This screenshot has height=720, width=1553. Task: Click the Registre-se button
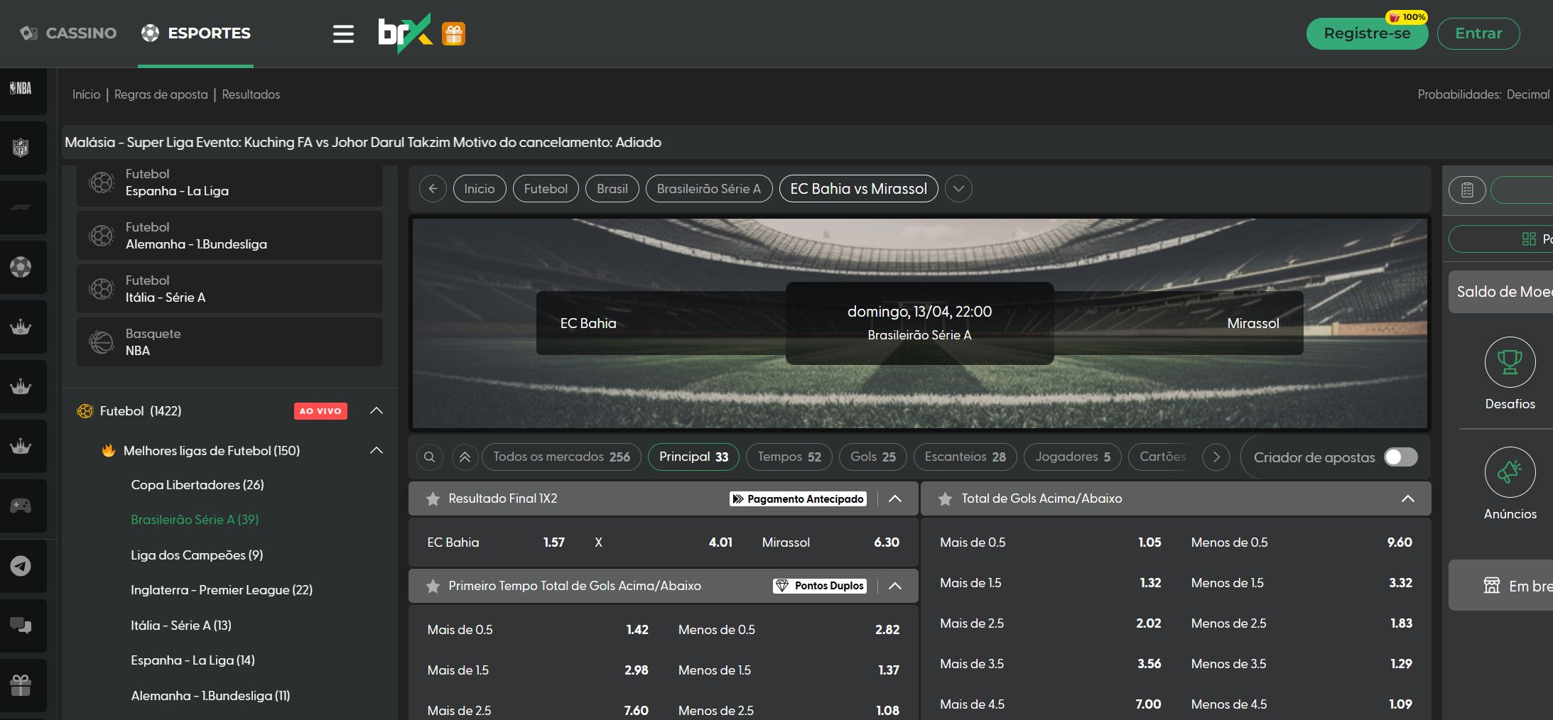tap(1367, 33)
